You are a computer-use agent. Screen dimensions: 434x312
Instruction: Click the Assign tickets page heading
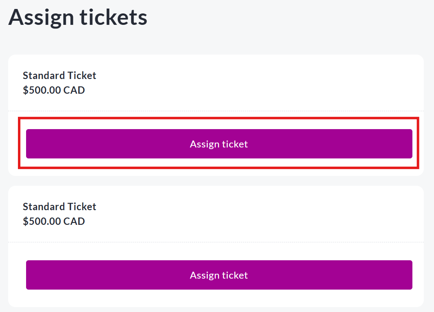point(78,17)
